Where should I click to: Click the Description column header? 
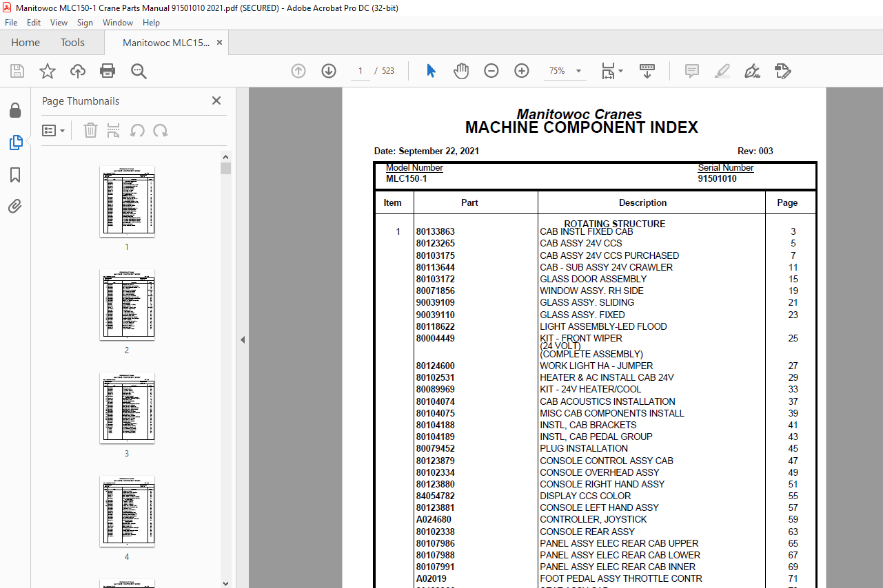(x=643, y=202)
